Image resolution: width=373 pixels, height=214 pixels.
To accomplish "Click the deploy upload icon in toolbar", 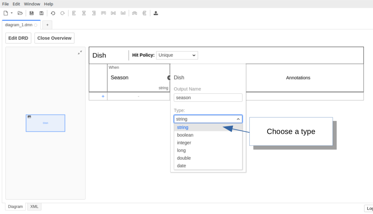I will [x=156, y=13].
